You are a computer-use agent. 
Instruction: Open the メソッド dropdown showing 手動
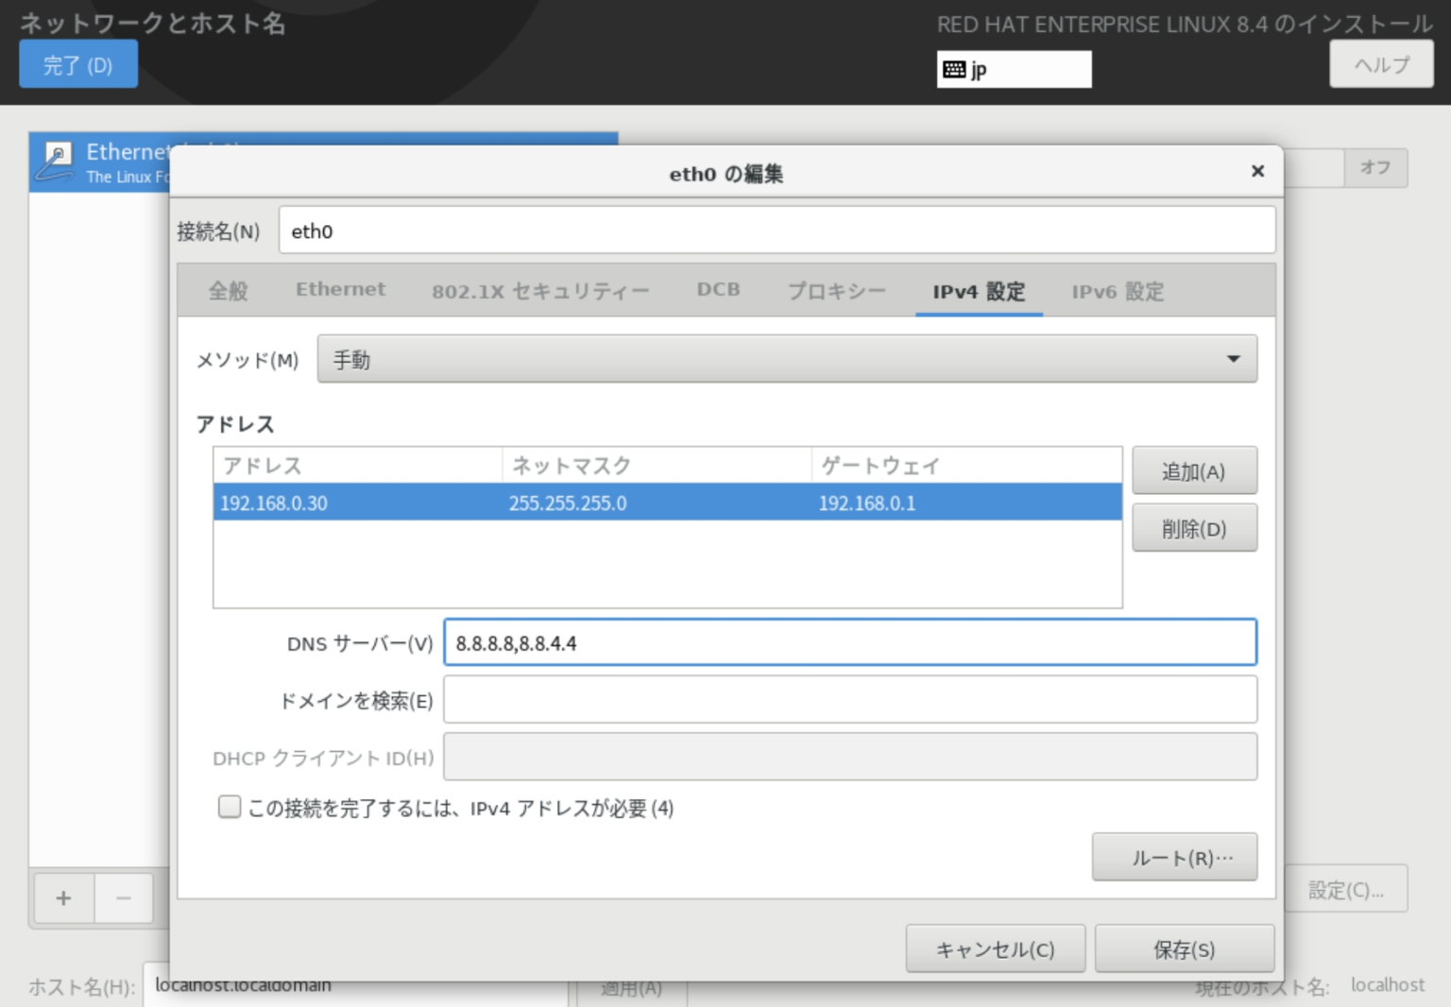(787, 359)
